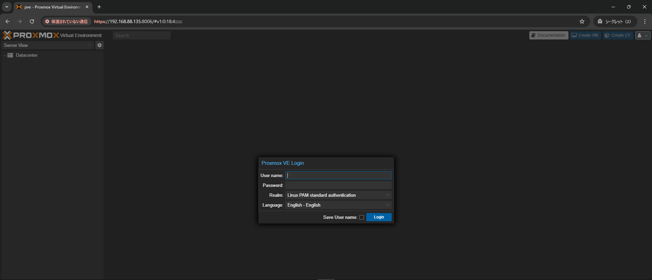
Task: Focus the Search box
Action: [142, 35]
